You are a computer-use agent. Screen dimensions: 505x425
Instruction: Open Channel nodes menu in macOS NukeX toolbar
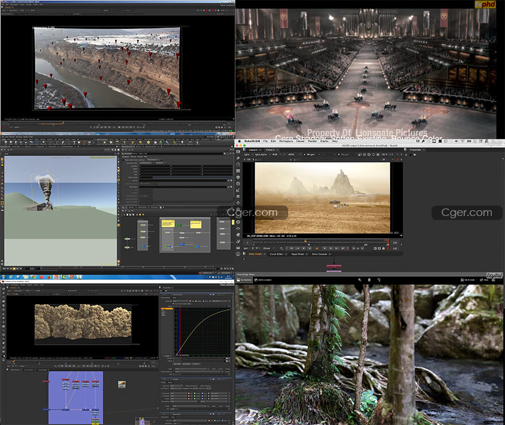238,171
